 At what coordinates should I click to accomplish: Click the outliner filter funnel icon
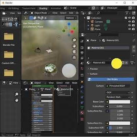click(127, 13)
